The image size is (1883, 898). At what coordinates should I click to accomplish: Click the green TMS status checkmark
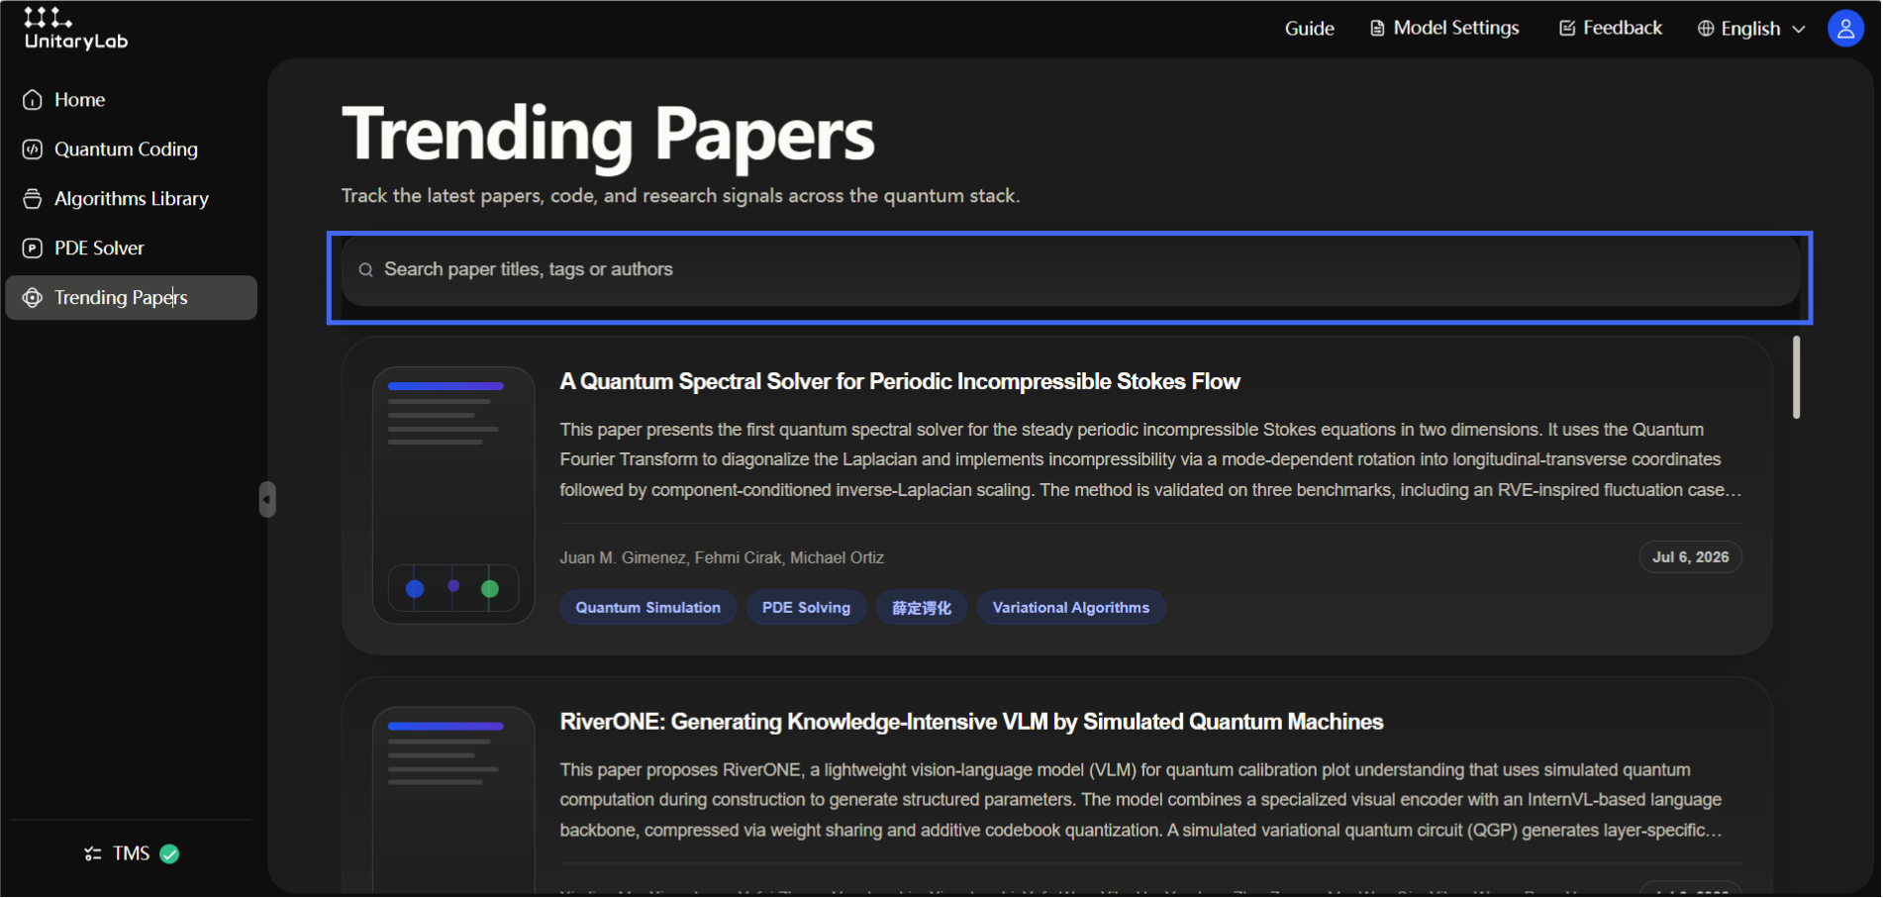pyautogui.click(x=169, y=853)
